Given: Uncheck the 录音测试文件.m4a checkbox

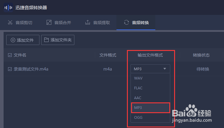Looking at the screenshot, I should 10,69.
